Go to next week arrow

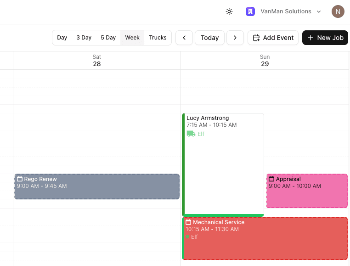(x=235, y=38)
